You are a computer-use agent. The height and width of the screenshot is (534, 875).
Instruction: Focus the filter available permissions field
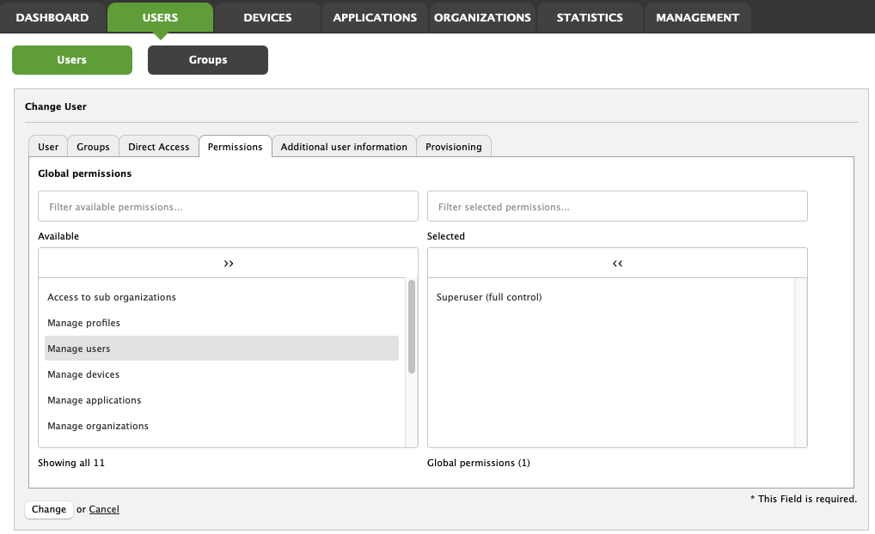[x=228, y=207]
